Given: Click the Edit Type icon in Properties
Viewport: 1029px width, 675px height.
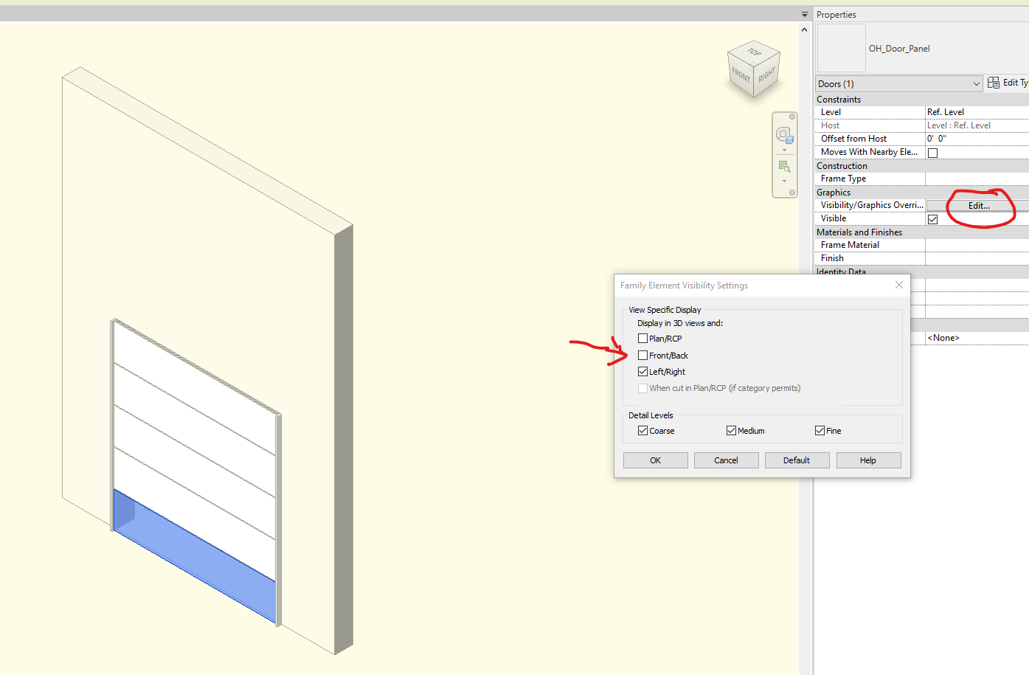Looking at the screenshot, I should 994,83.
